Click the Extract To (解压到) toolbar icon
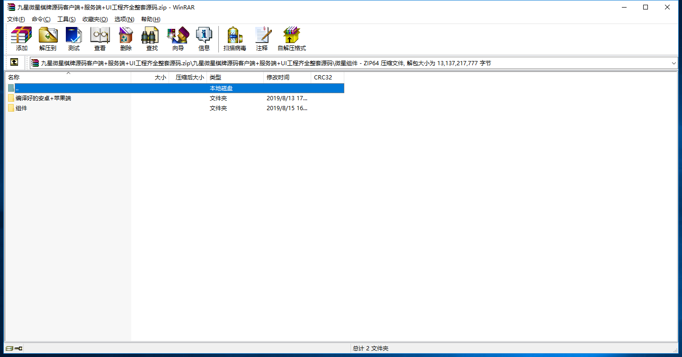The image size is (682, 357). point(48,39)
